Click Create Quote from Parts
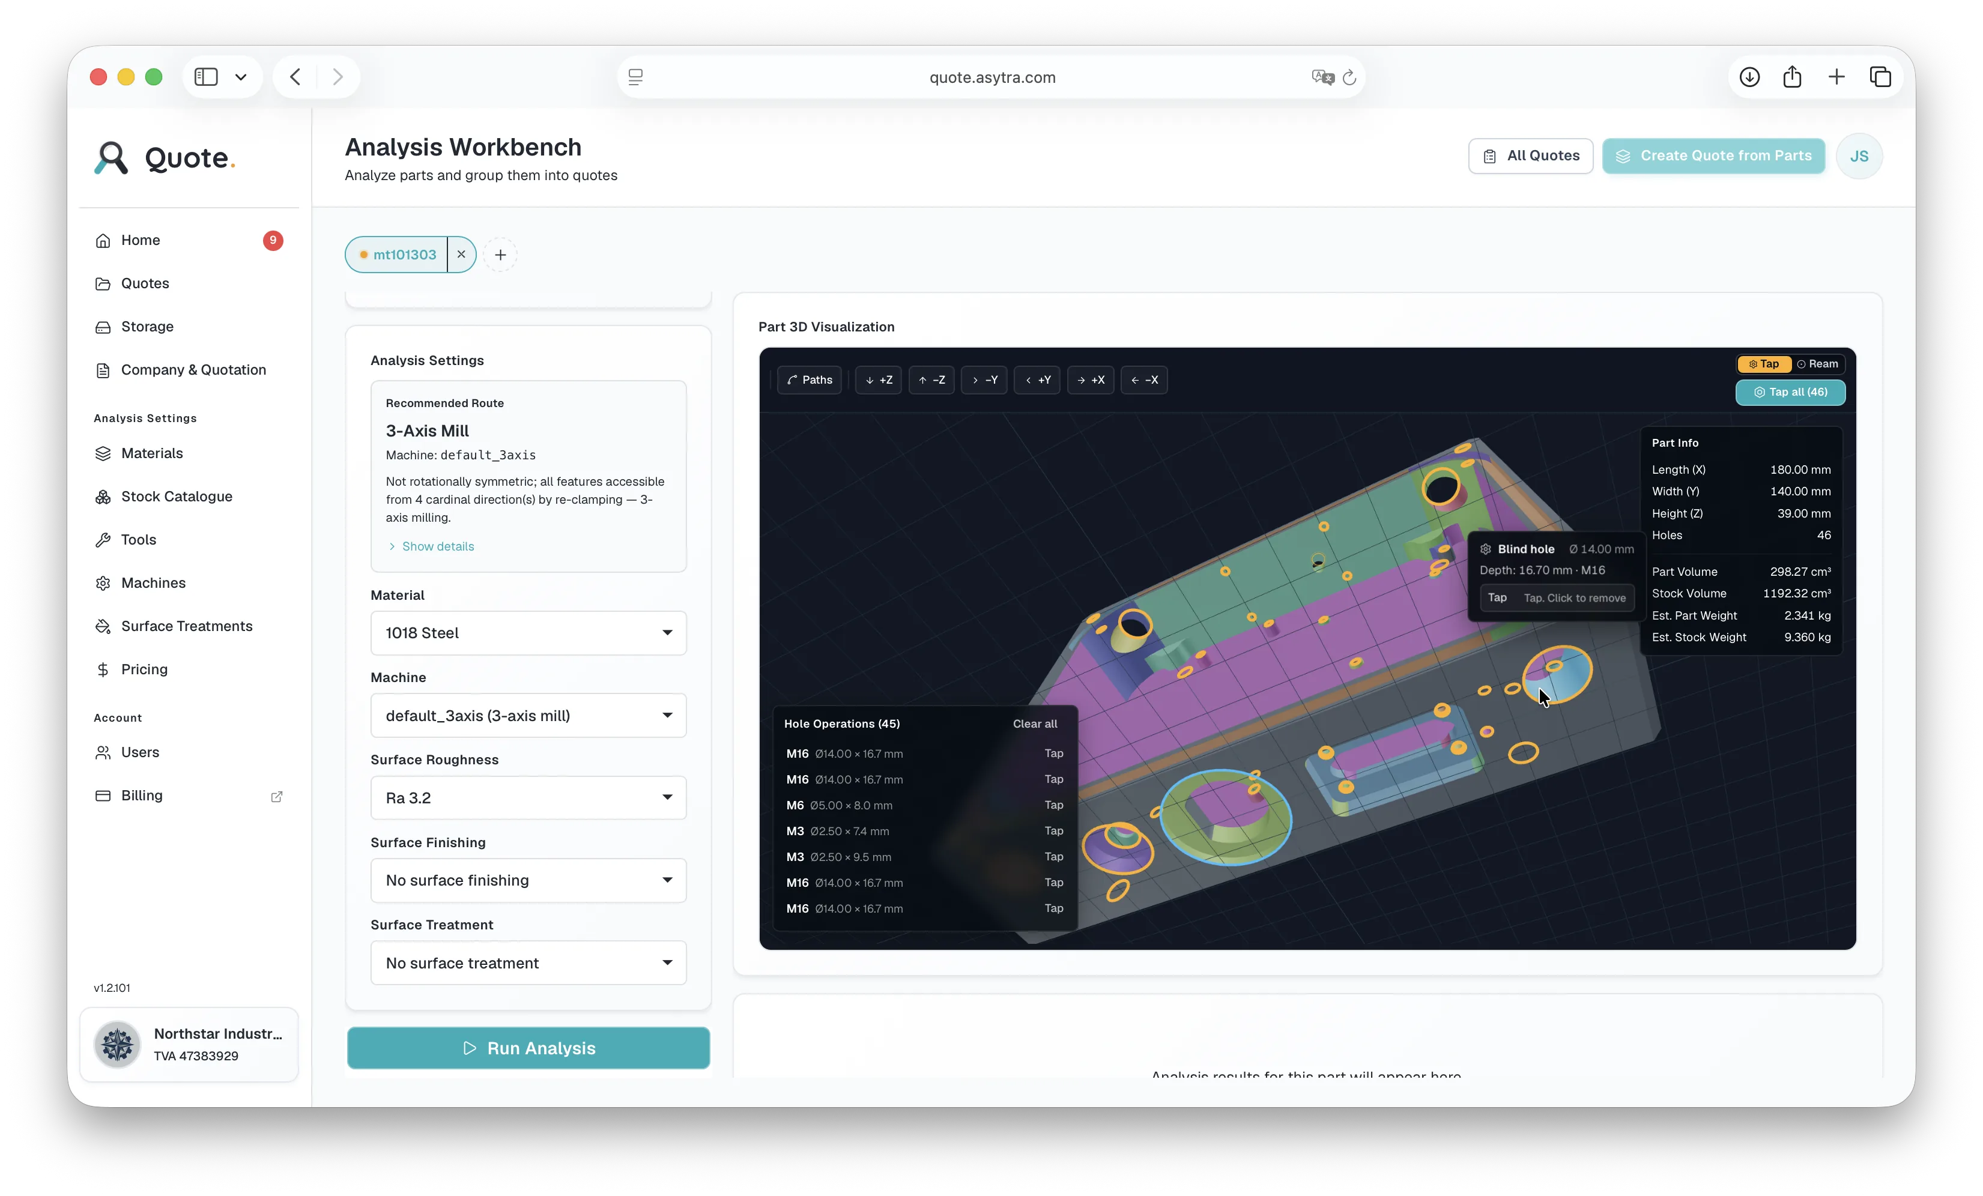1983x1196 pixels. [x=1713, y=156]
